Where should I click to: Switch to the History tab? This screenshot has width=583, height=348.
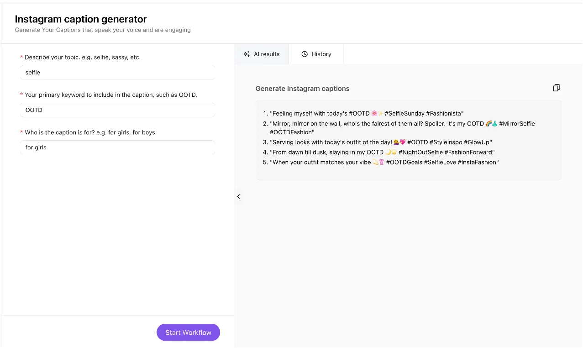click(x=316, y=54)
